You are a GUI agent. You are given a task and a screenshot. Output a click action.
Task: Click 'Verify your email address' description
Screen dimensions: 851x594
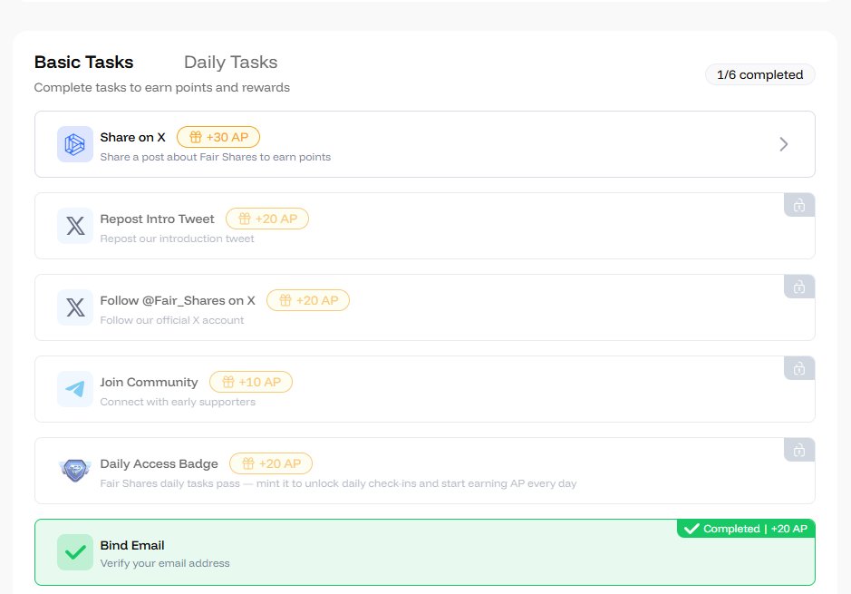coord(164,563)
